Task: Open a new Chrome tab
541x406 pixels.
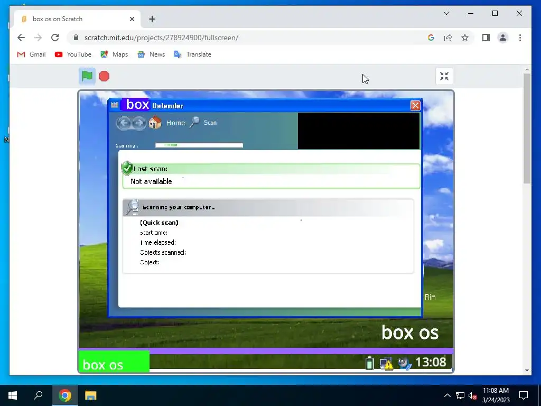Action: (152, 19)
